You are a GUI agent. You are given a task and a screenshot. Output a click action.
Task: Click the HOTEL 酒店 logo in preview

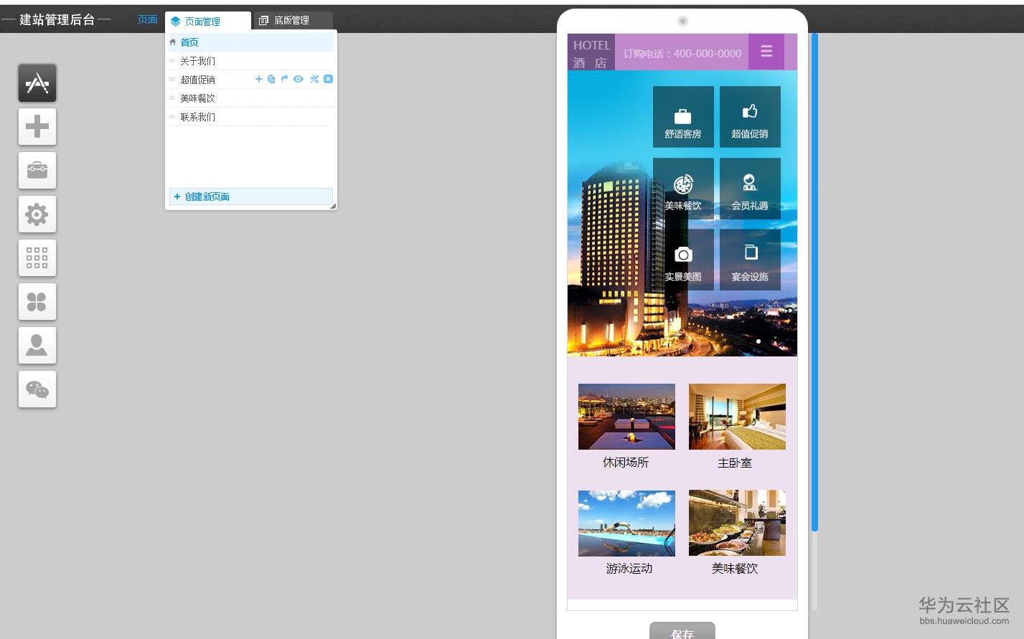[591, 53]
